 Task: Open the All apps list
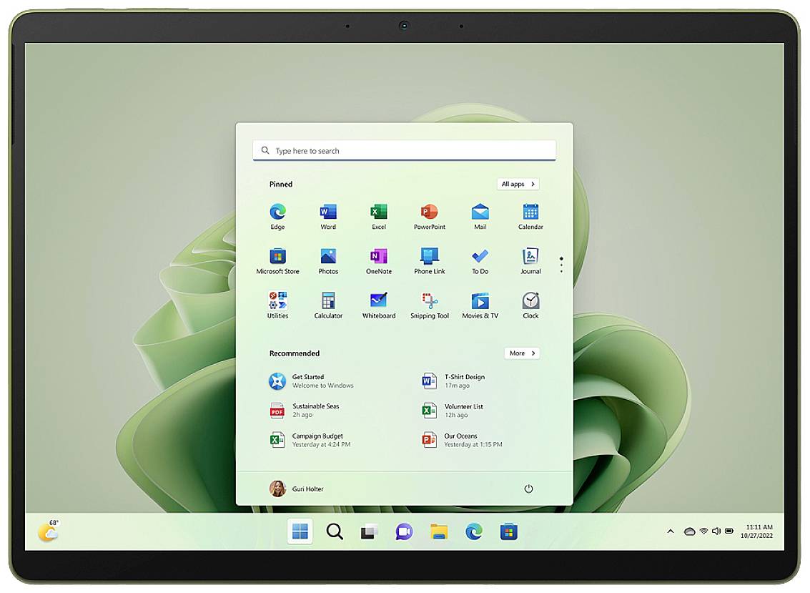pyautogui.click(x=517, y=184)
